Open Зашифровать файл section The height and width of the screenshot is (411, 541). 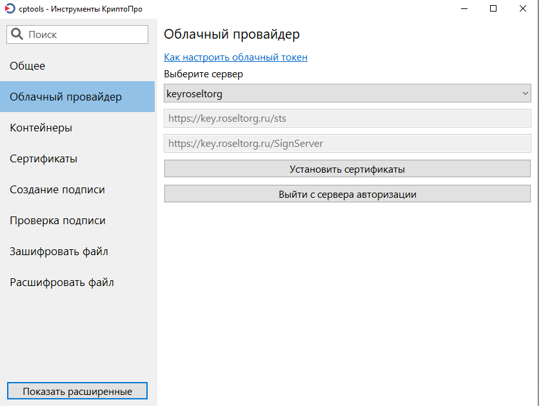pyautogui.click(x=77, y=252)
